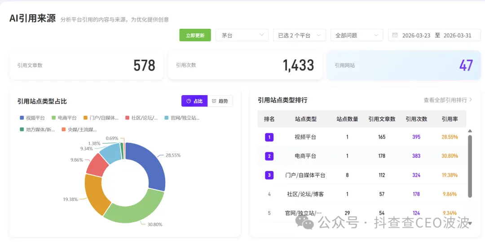
Task: Switch to the 趋势 chart tab
Action: click(x=220, y=101)
